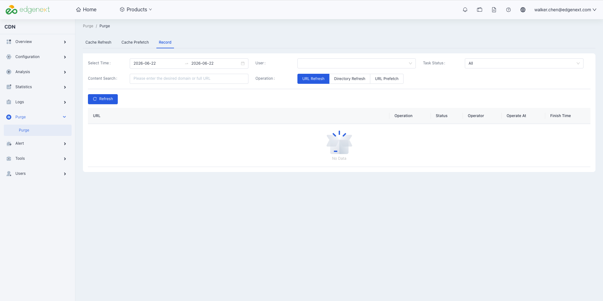Switch to the Cache Prefetch tab

pos(135,42)
